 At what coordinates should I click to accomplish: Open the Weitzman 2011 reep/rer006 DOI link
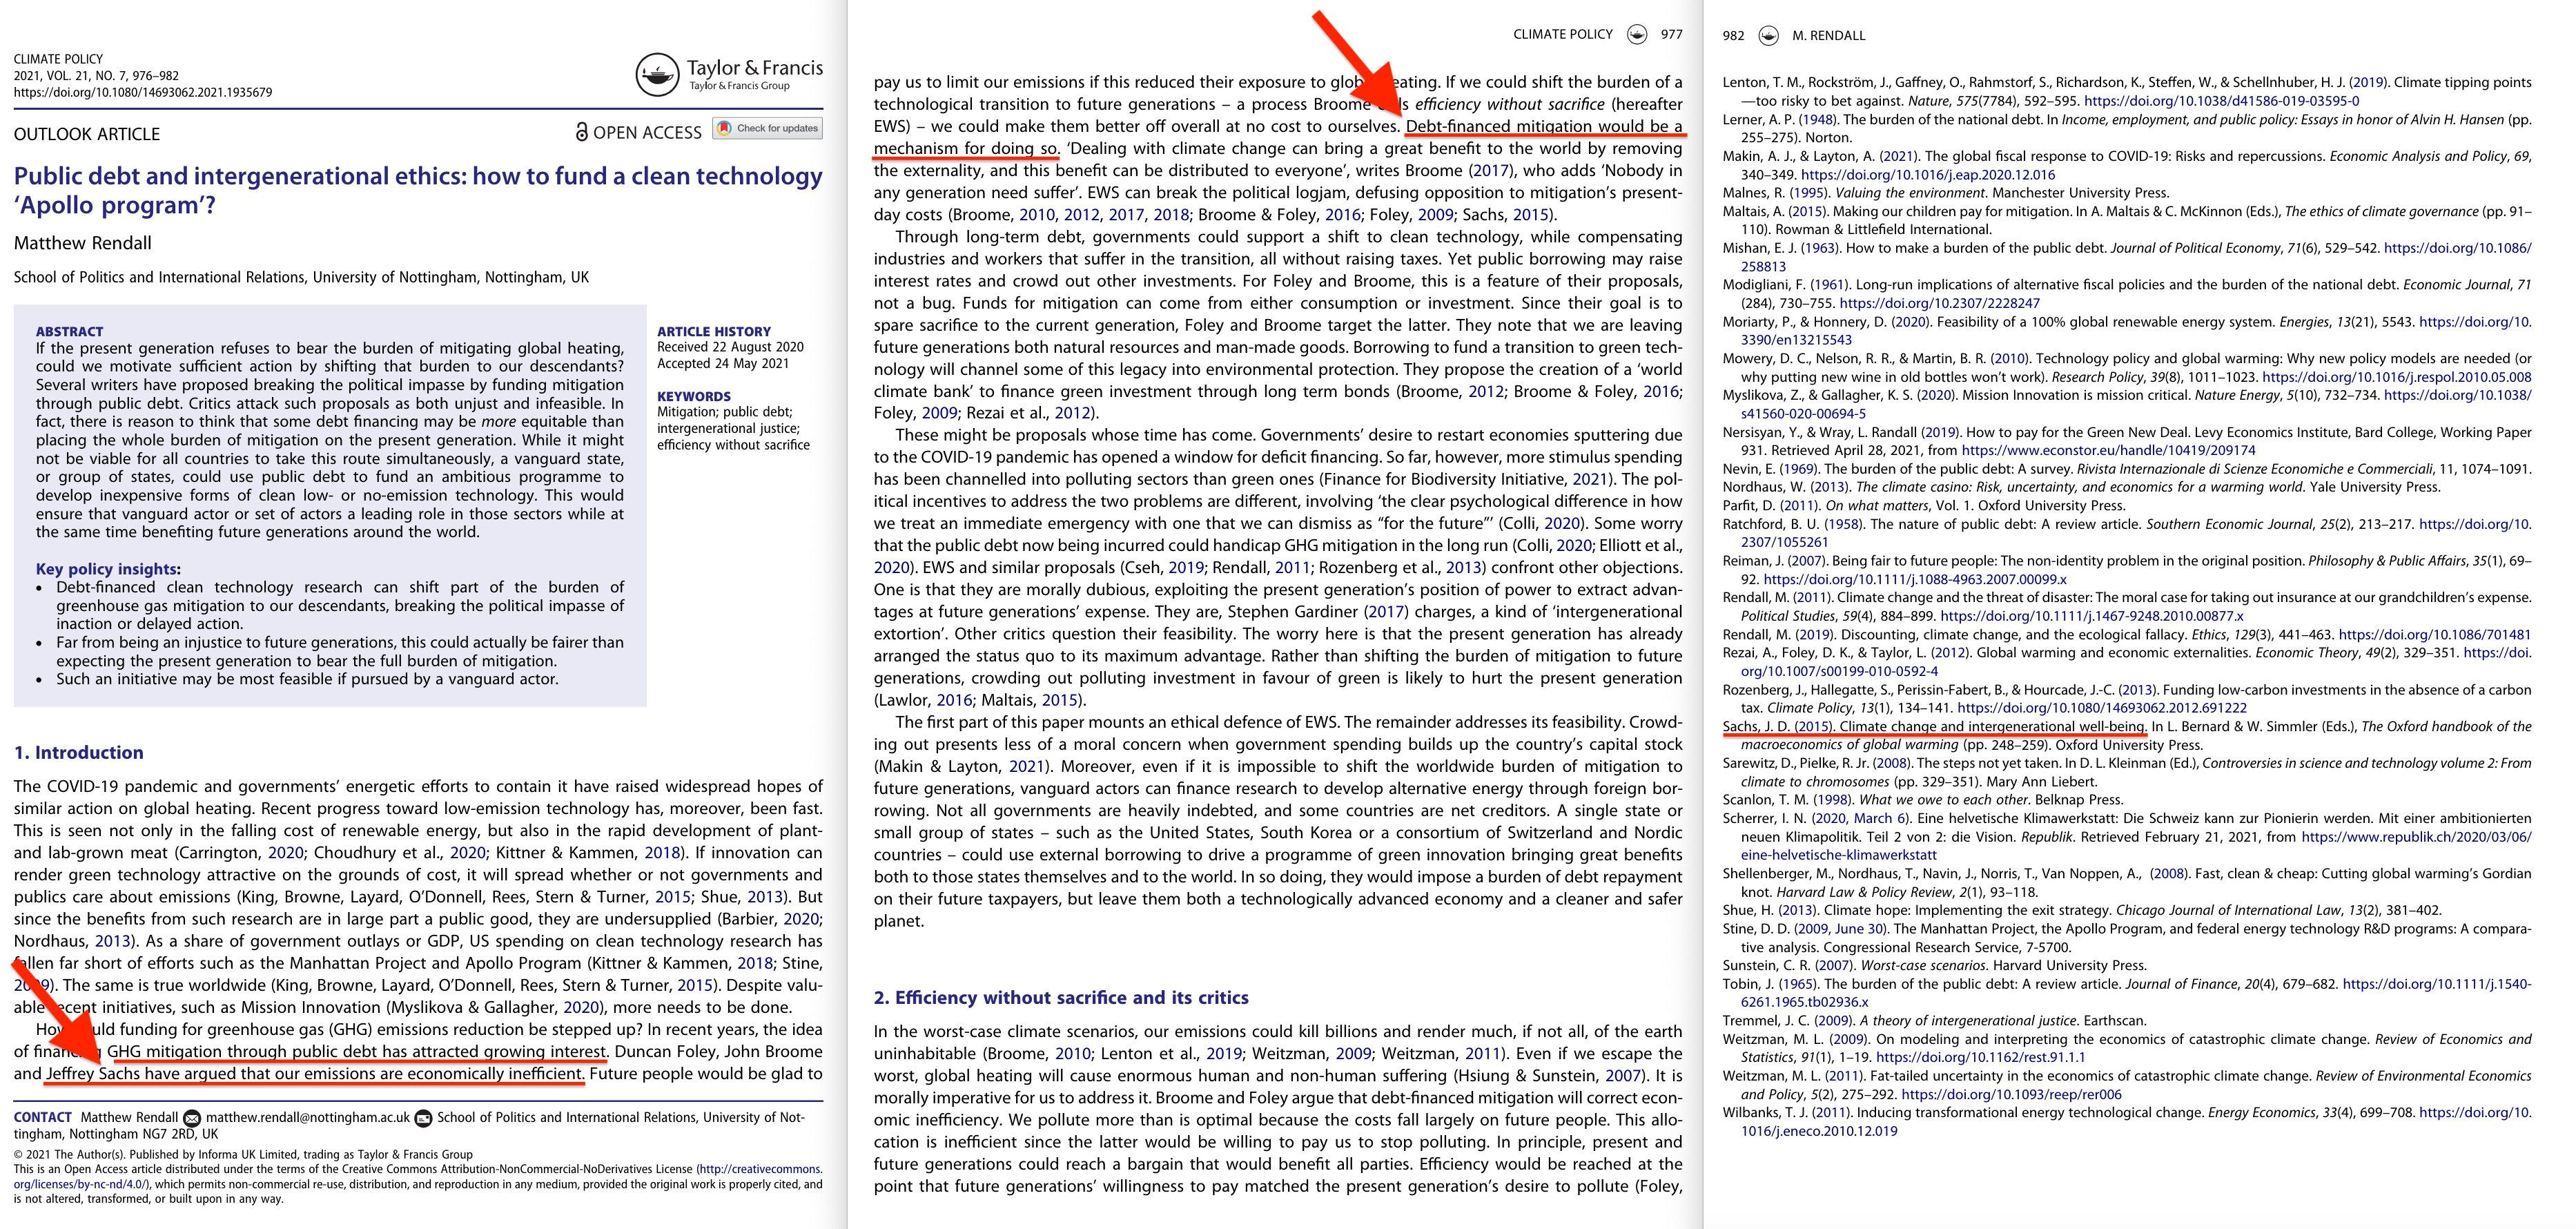[2011, 1094]
